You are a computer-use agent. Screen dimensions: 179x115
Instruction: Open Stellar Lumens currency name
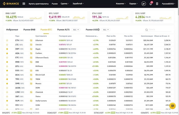tap(41, 101)
